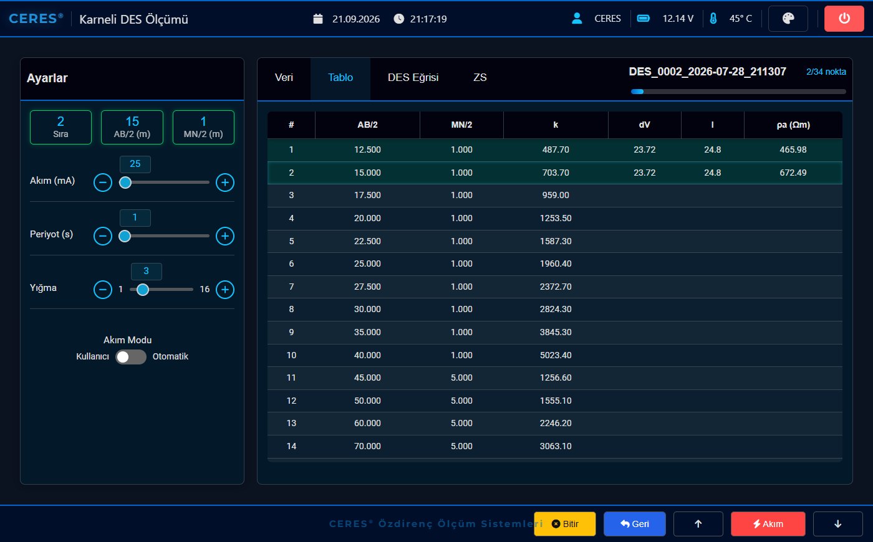The image size is (873, 542).
Task: Select table row with AB/2 20.000
Action: pyautogui.click(x=555, y=219)
